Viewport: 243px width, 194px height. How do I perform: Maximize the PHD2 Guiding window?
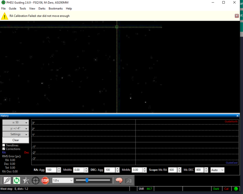point(224,2)
